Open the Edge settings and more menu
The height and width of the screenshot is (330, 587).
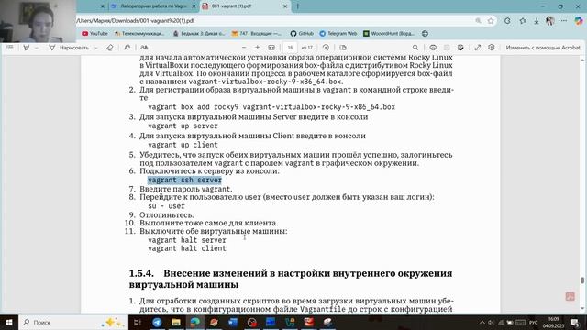[x=564, y=21]
